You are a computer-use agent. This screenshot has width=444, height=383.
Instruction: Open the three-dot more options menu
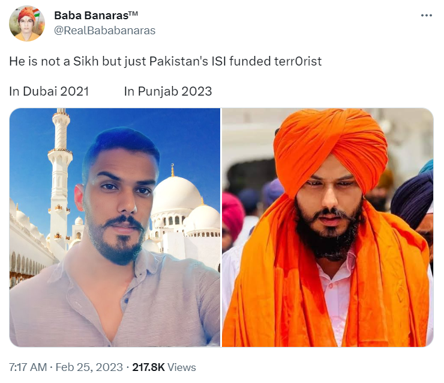(x=427, y=15)
